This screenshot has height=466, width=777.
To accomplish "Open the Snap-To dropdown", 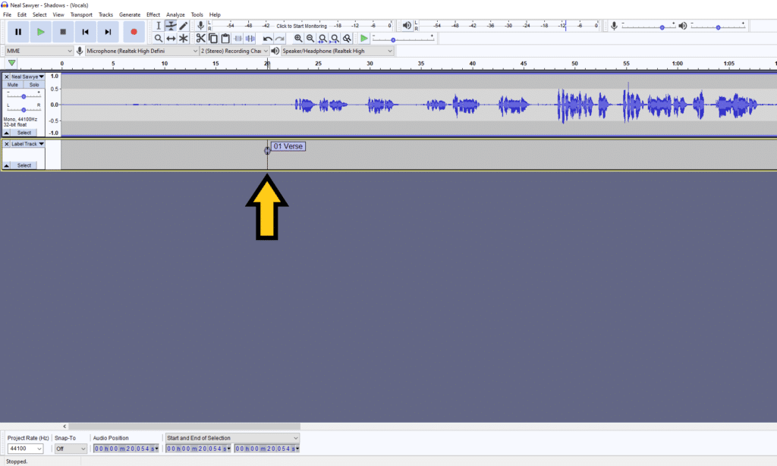I will pos(70,448).
